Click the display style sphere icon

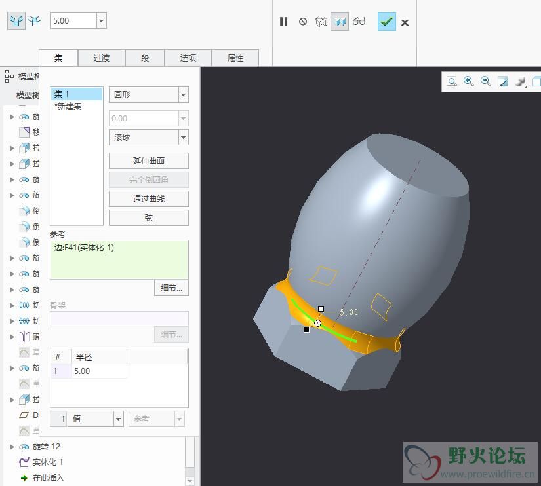point(520,82)
